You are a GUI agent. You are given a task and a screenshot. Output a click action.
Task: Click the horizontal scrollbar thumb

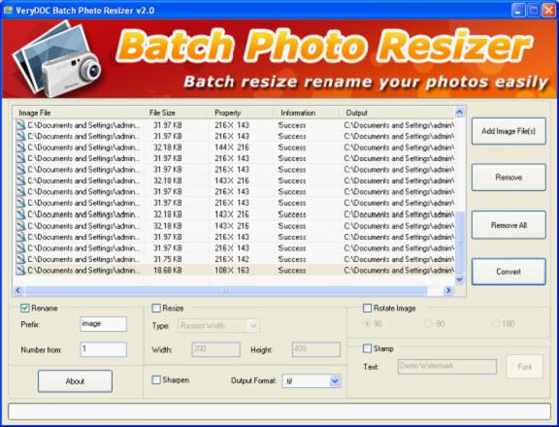(226, 290)
